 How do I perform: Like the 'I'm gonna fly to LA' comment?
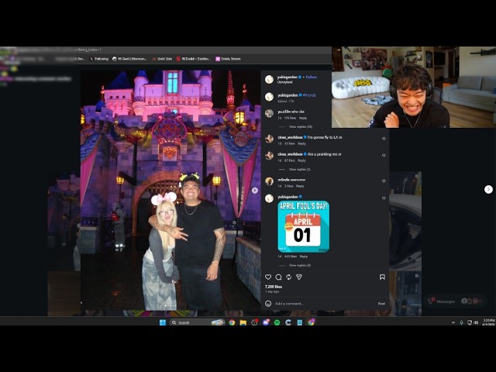click(384, 139)
